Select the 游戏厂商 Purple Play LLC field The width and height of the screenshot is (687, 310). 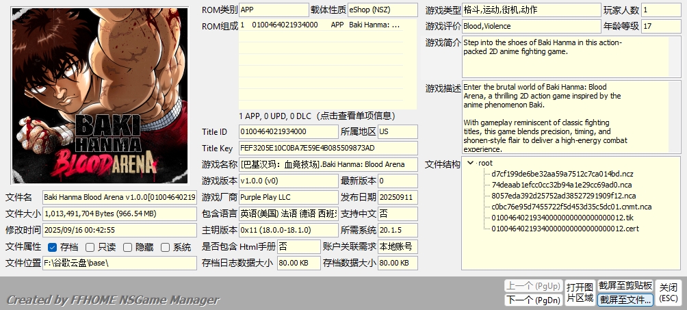(289, 197)
